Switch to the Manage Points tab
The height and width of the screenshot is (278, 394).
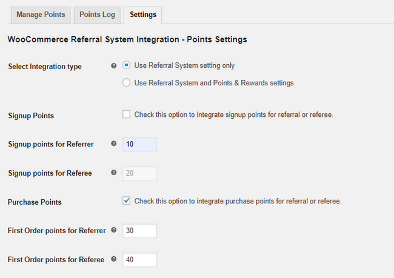(41, 15)
